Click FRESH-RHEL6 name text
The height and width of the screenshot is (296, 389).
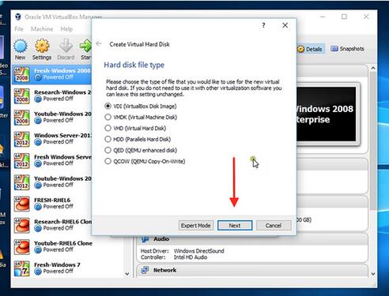[52, 200]
